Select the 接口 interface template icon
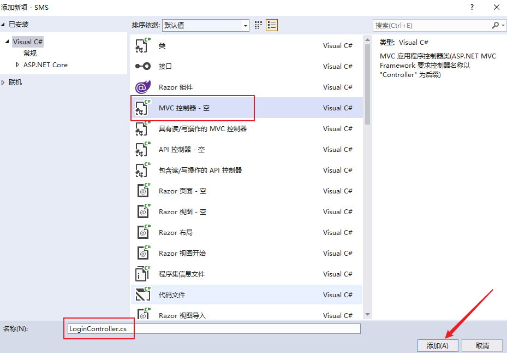 (x=143, y=66)
